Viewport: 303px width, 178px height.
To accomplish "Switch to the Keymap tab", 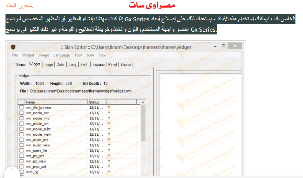I will click(x=98, y=64).
